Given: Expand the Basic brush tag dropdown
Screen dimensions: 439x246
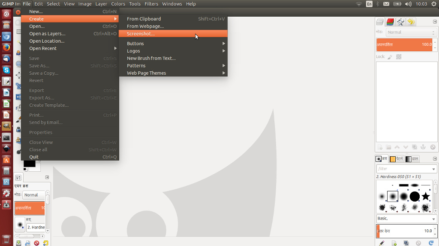Looking at the screenshot, I should (x=433, y=219).
